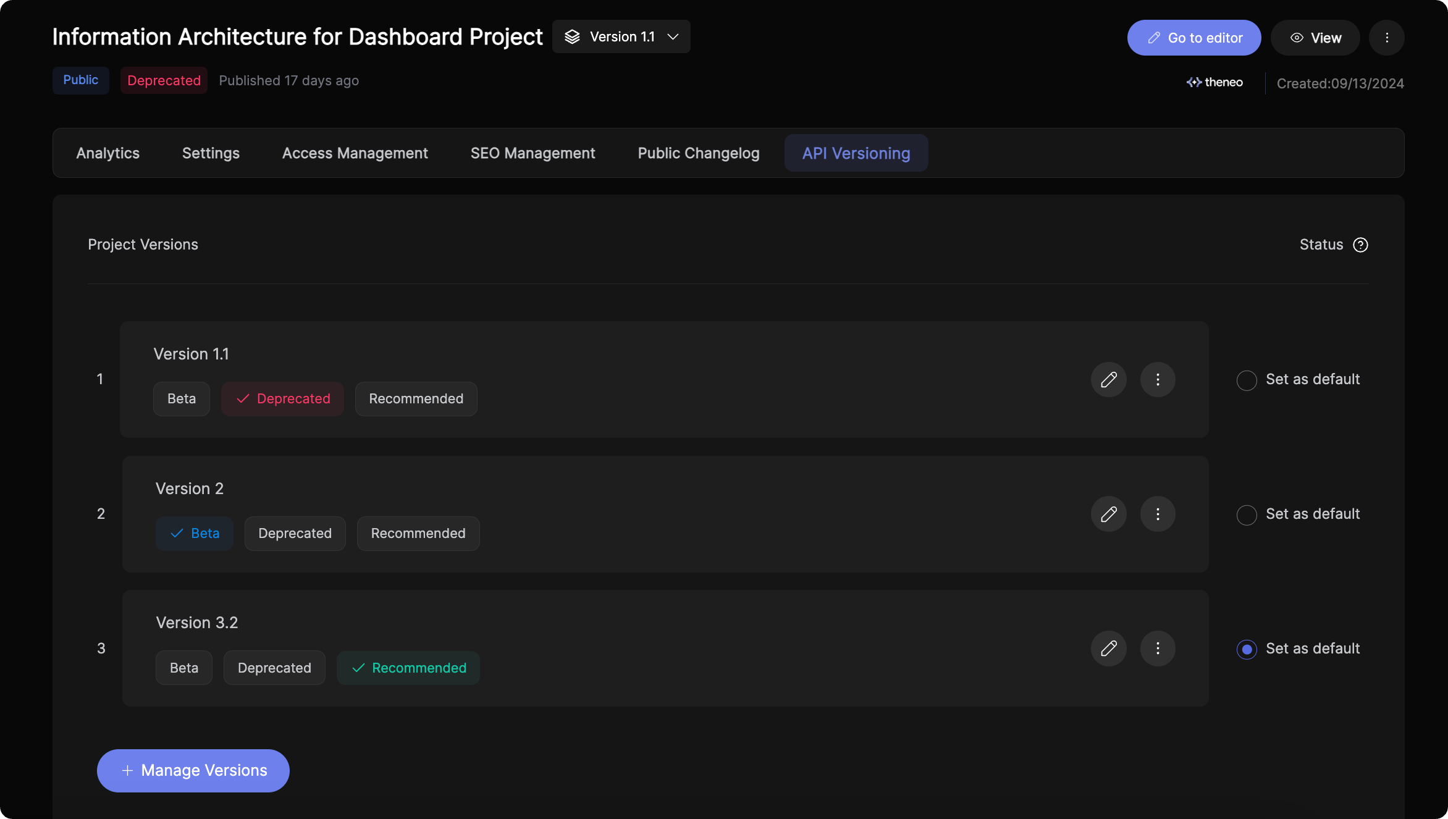1448x819 pixels.
Task: Switch to the Analytics tab
Action: tap(107, 153)
